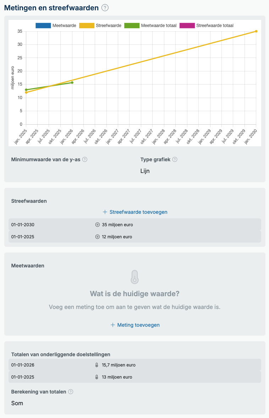Toggle Streefwaarde series in chart legend
Screen dimensions: 269x418
100,26
